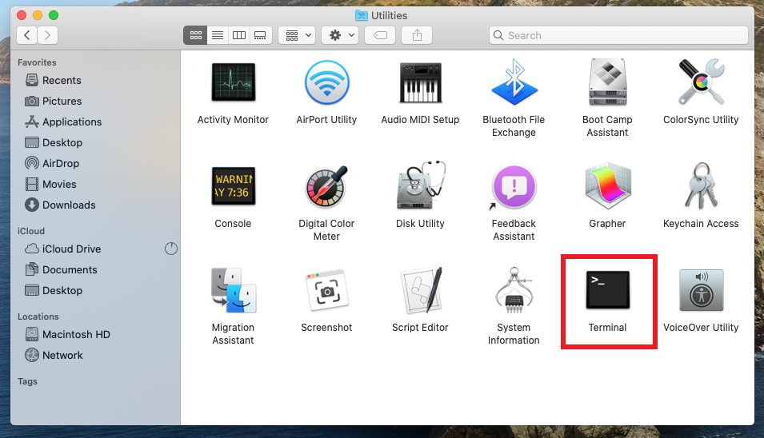
Task: Click the Favorites section header
Action: pos(37,62)
